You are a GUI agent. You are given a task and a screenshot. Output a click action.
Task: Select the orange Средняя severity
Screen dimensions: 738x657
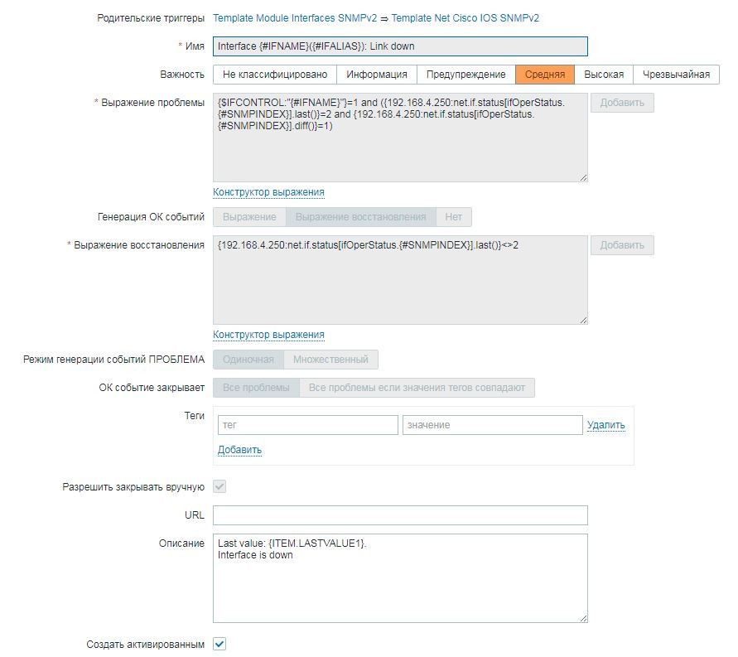(x=545, y=75)
